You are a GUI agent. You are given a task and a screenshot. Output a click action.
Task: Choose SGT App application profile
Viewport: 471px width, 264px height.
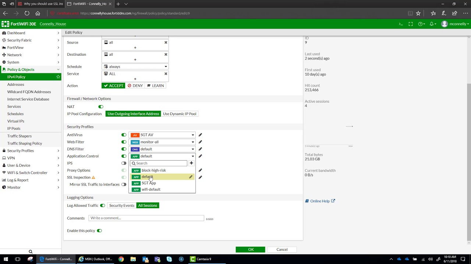point(162,183)
